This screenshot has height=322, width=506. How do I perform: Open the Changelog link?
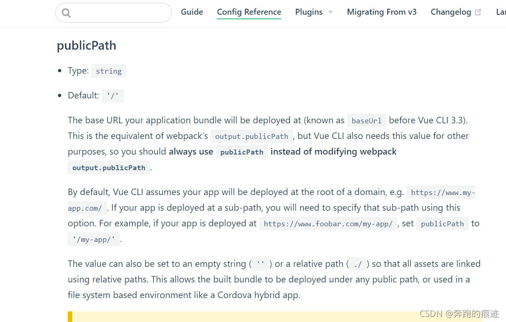coord(451,12)
